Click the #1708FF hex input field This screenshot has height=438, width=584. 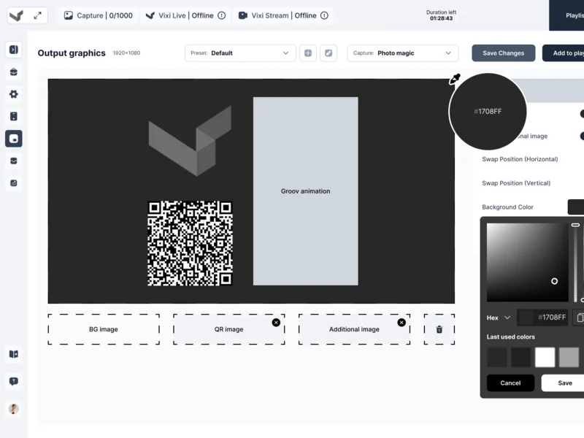[542, 318]
